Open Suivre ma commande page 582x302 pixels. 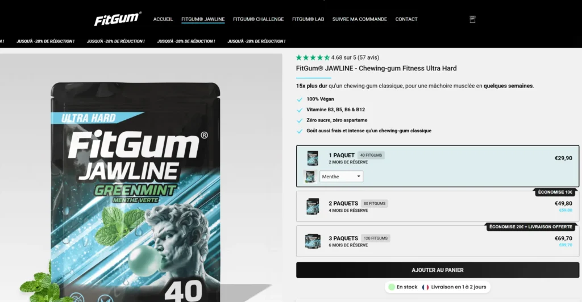click(360, 19)
